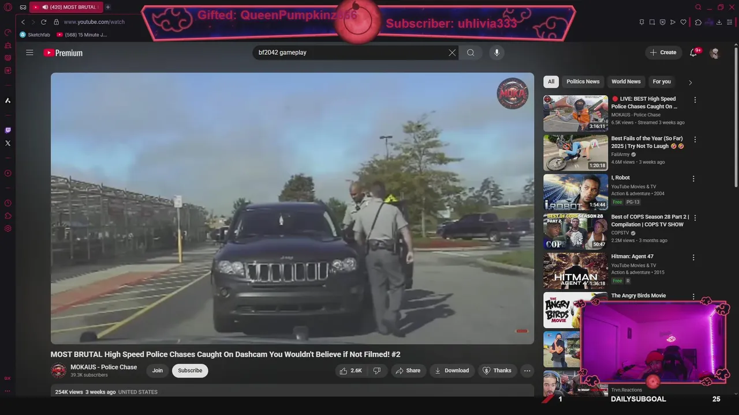739x415 pixels.
Task: Open a new tab with plus button
Action: 107,7
